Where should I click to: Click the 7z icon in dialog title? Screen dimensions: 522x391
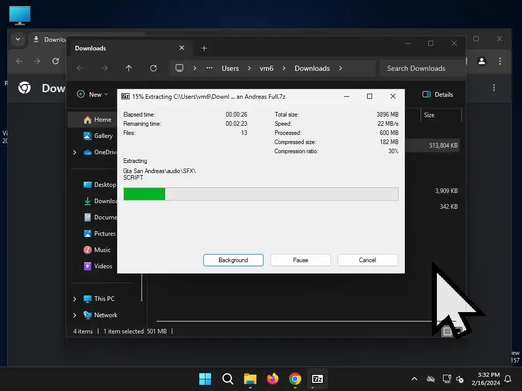tap(125, 96)
